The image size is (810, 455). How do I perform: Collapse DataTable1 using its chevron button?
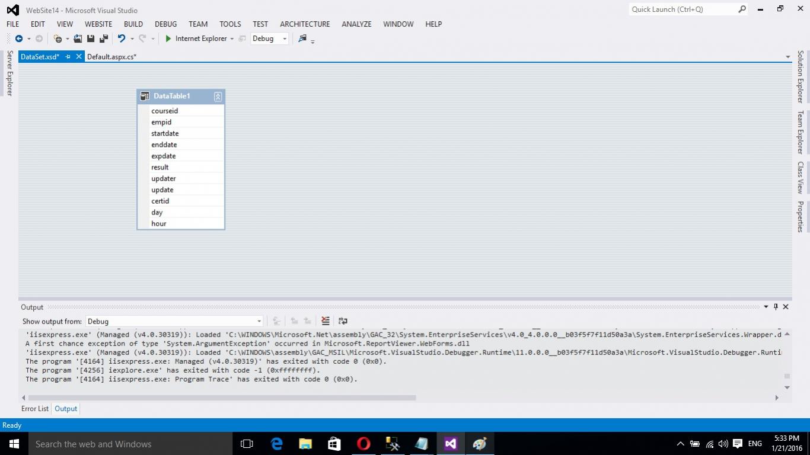tap(218, 96)
